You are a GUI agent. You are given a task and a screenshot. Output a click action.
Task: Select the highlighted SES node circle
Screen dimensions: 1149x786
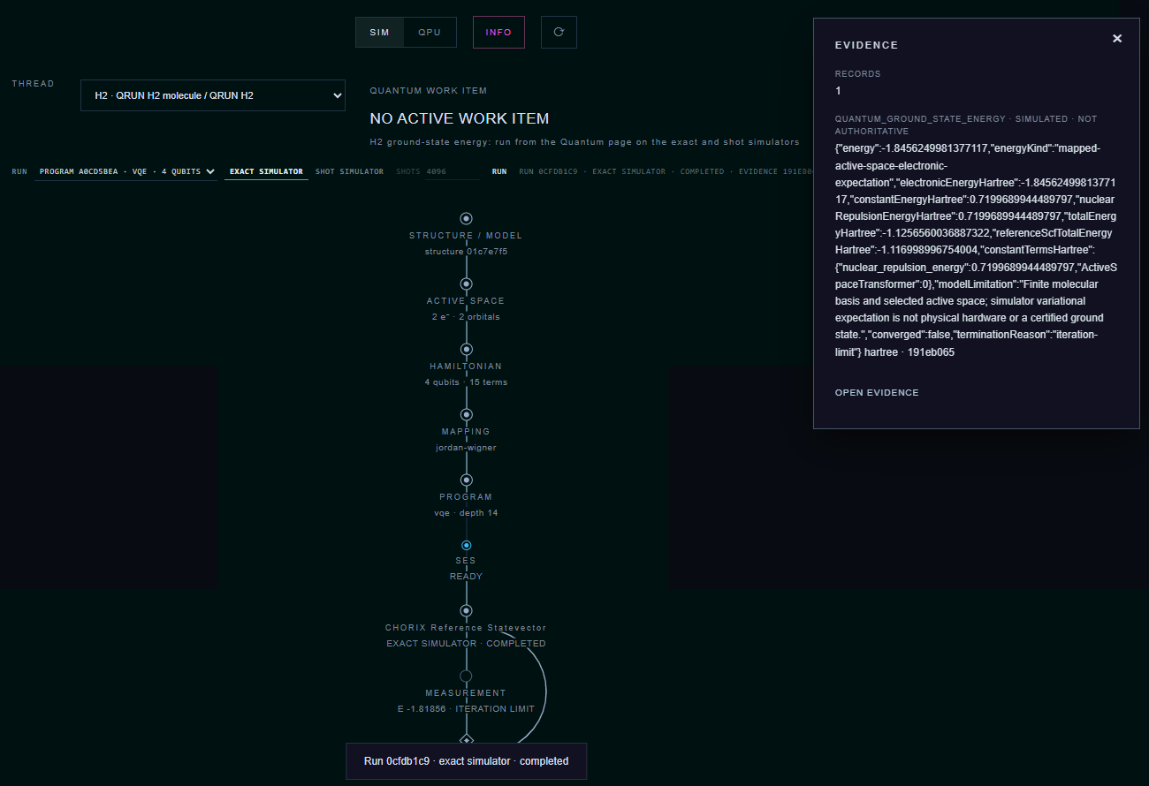click(466, 545)
